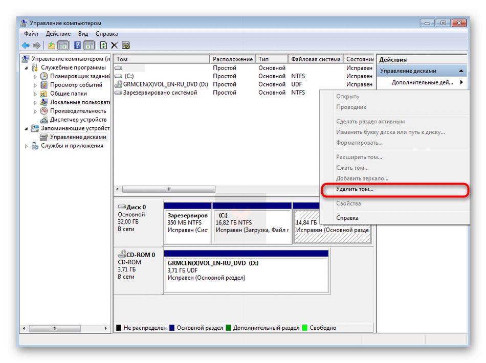Image resolution: width=486 pixels, height=363 pixels.
Task: Click the Properties checklist toolbar icon
Action: (x=126, y=46)
